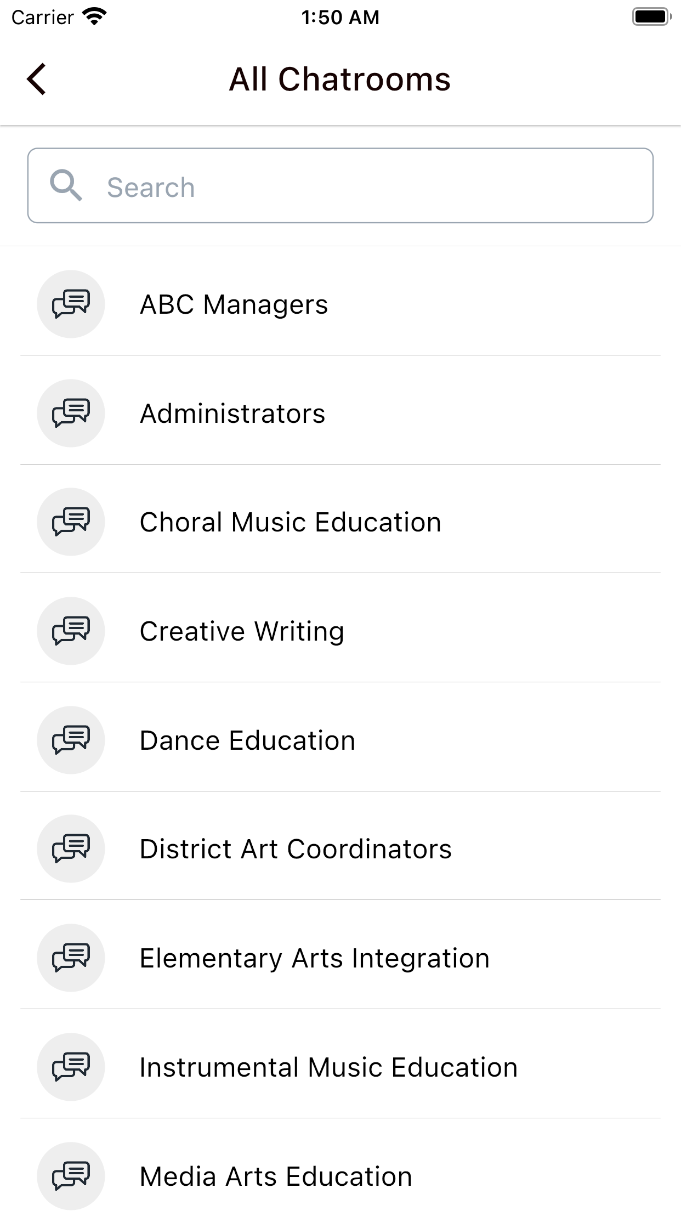This screenshot has height=1211, width=681.
Task: Tap the chat icon beside Instrumental Music Education
Action: [71, 1067]
